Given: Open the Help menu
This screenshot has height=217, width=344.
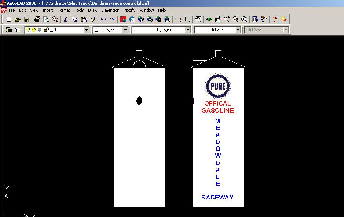Looking at the screenshot, I should tap(162, 10).
